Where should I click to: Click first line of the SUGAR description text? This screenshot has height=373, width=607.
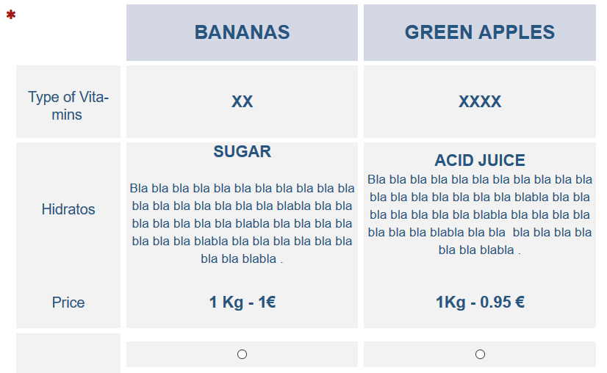pos(242,188)
